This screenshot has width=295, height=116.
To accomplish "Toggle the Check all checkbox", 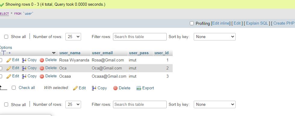I will click(14, 88).
